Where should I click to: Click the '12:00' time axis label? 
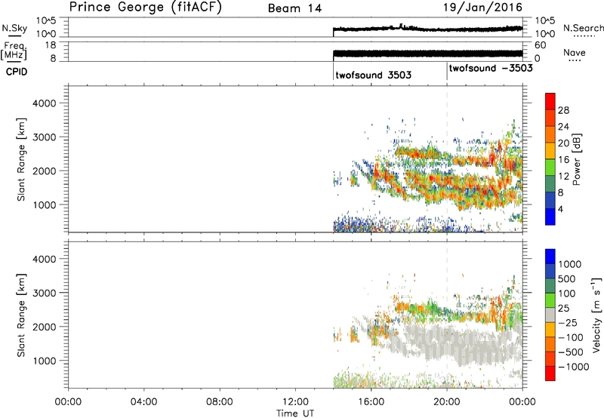pos(295,402)
